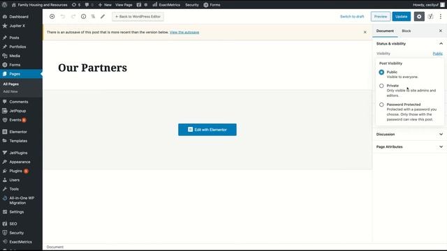Click the pencil Tools icon
The image size is (447, 251).
103,17
